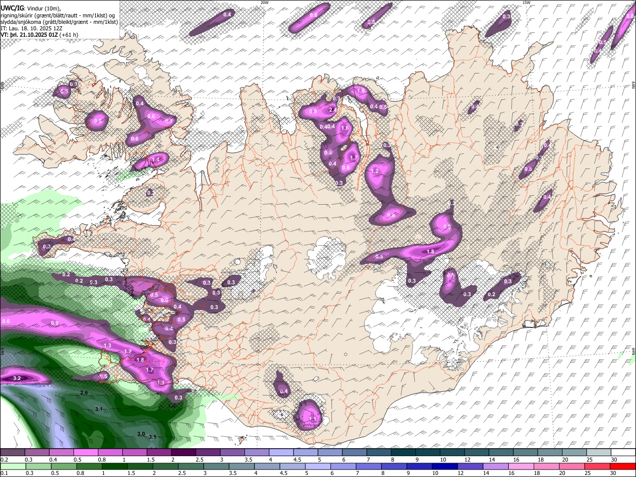Viewport: 636px width, 477px height.
Task: Click the bright pink 0.5 snow legend swatch
Action: click(x=85, y=453)
